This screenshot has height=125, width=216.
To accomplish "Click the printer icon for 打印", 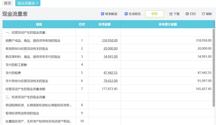I will 187,14.
